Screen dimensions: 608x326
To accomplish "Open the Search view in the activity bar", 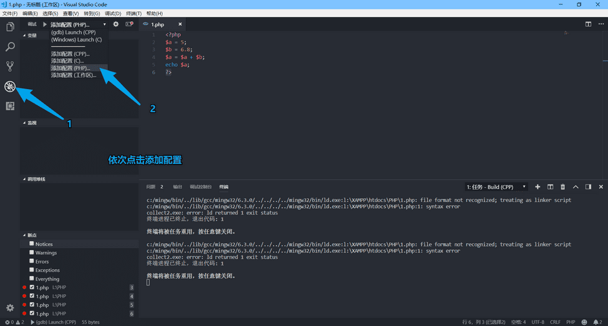I will coord(10,47).
